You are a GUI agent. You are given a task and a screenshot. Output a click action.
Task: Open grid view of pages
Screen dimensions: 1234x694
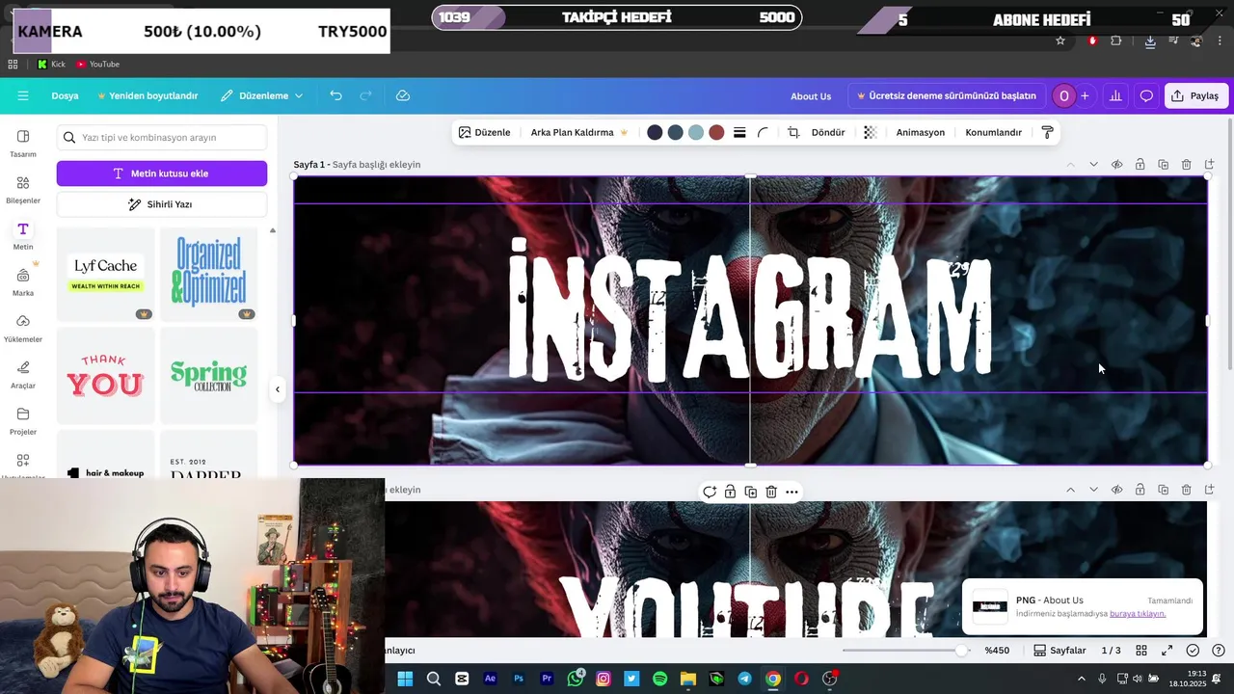pos(1141,651)
